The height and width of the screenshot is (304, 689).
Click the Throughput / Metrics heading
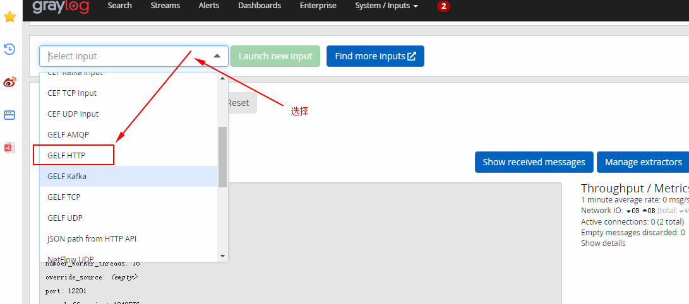pyautogui.click(x=635, y=188)
